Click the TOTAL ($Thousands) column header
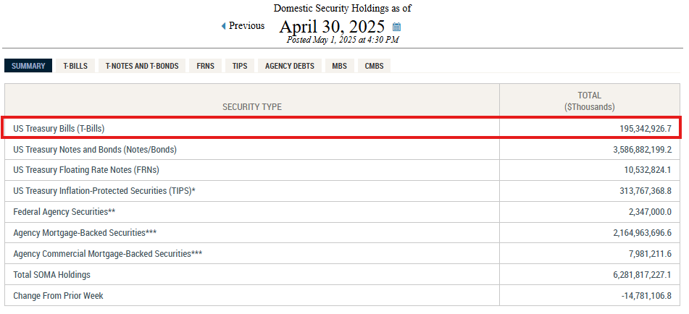 [589, 101]
